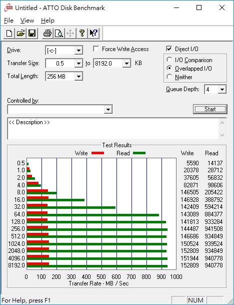
Task: Click the green Read legend swatch
Action: pos(139,153)
